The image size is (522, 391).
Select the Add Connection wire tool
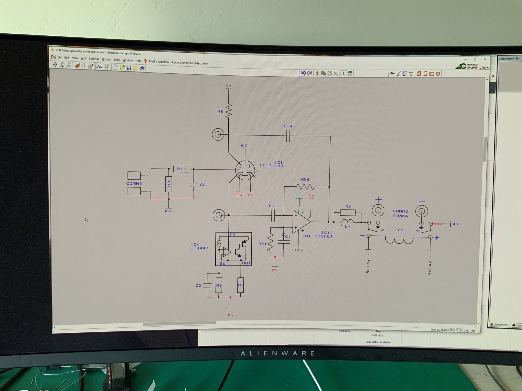(398, 74)
